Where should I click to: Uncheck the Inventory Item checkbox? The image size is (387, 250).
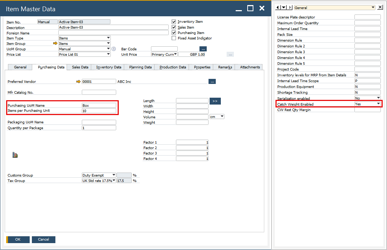click(x=174, y=22)
